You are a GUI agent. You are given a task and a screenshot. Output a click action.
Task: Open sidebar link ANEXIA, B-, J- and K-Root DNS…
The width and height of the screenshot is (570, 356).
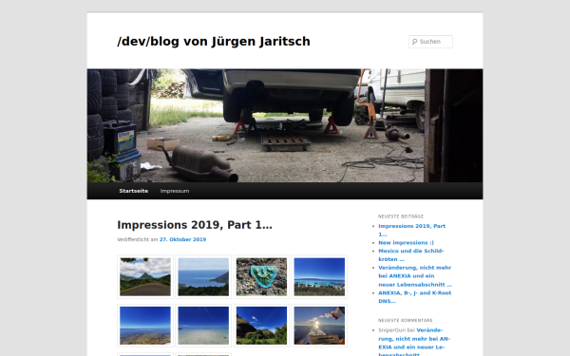pos(415,297)
